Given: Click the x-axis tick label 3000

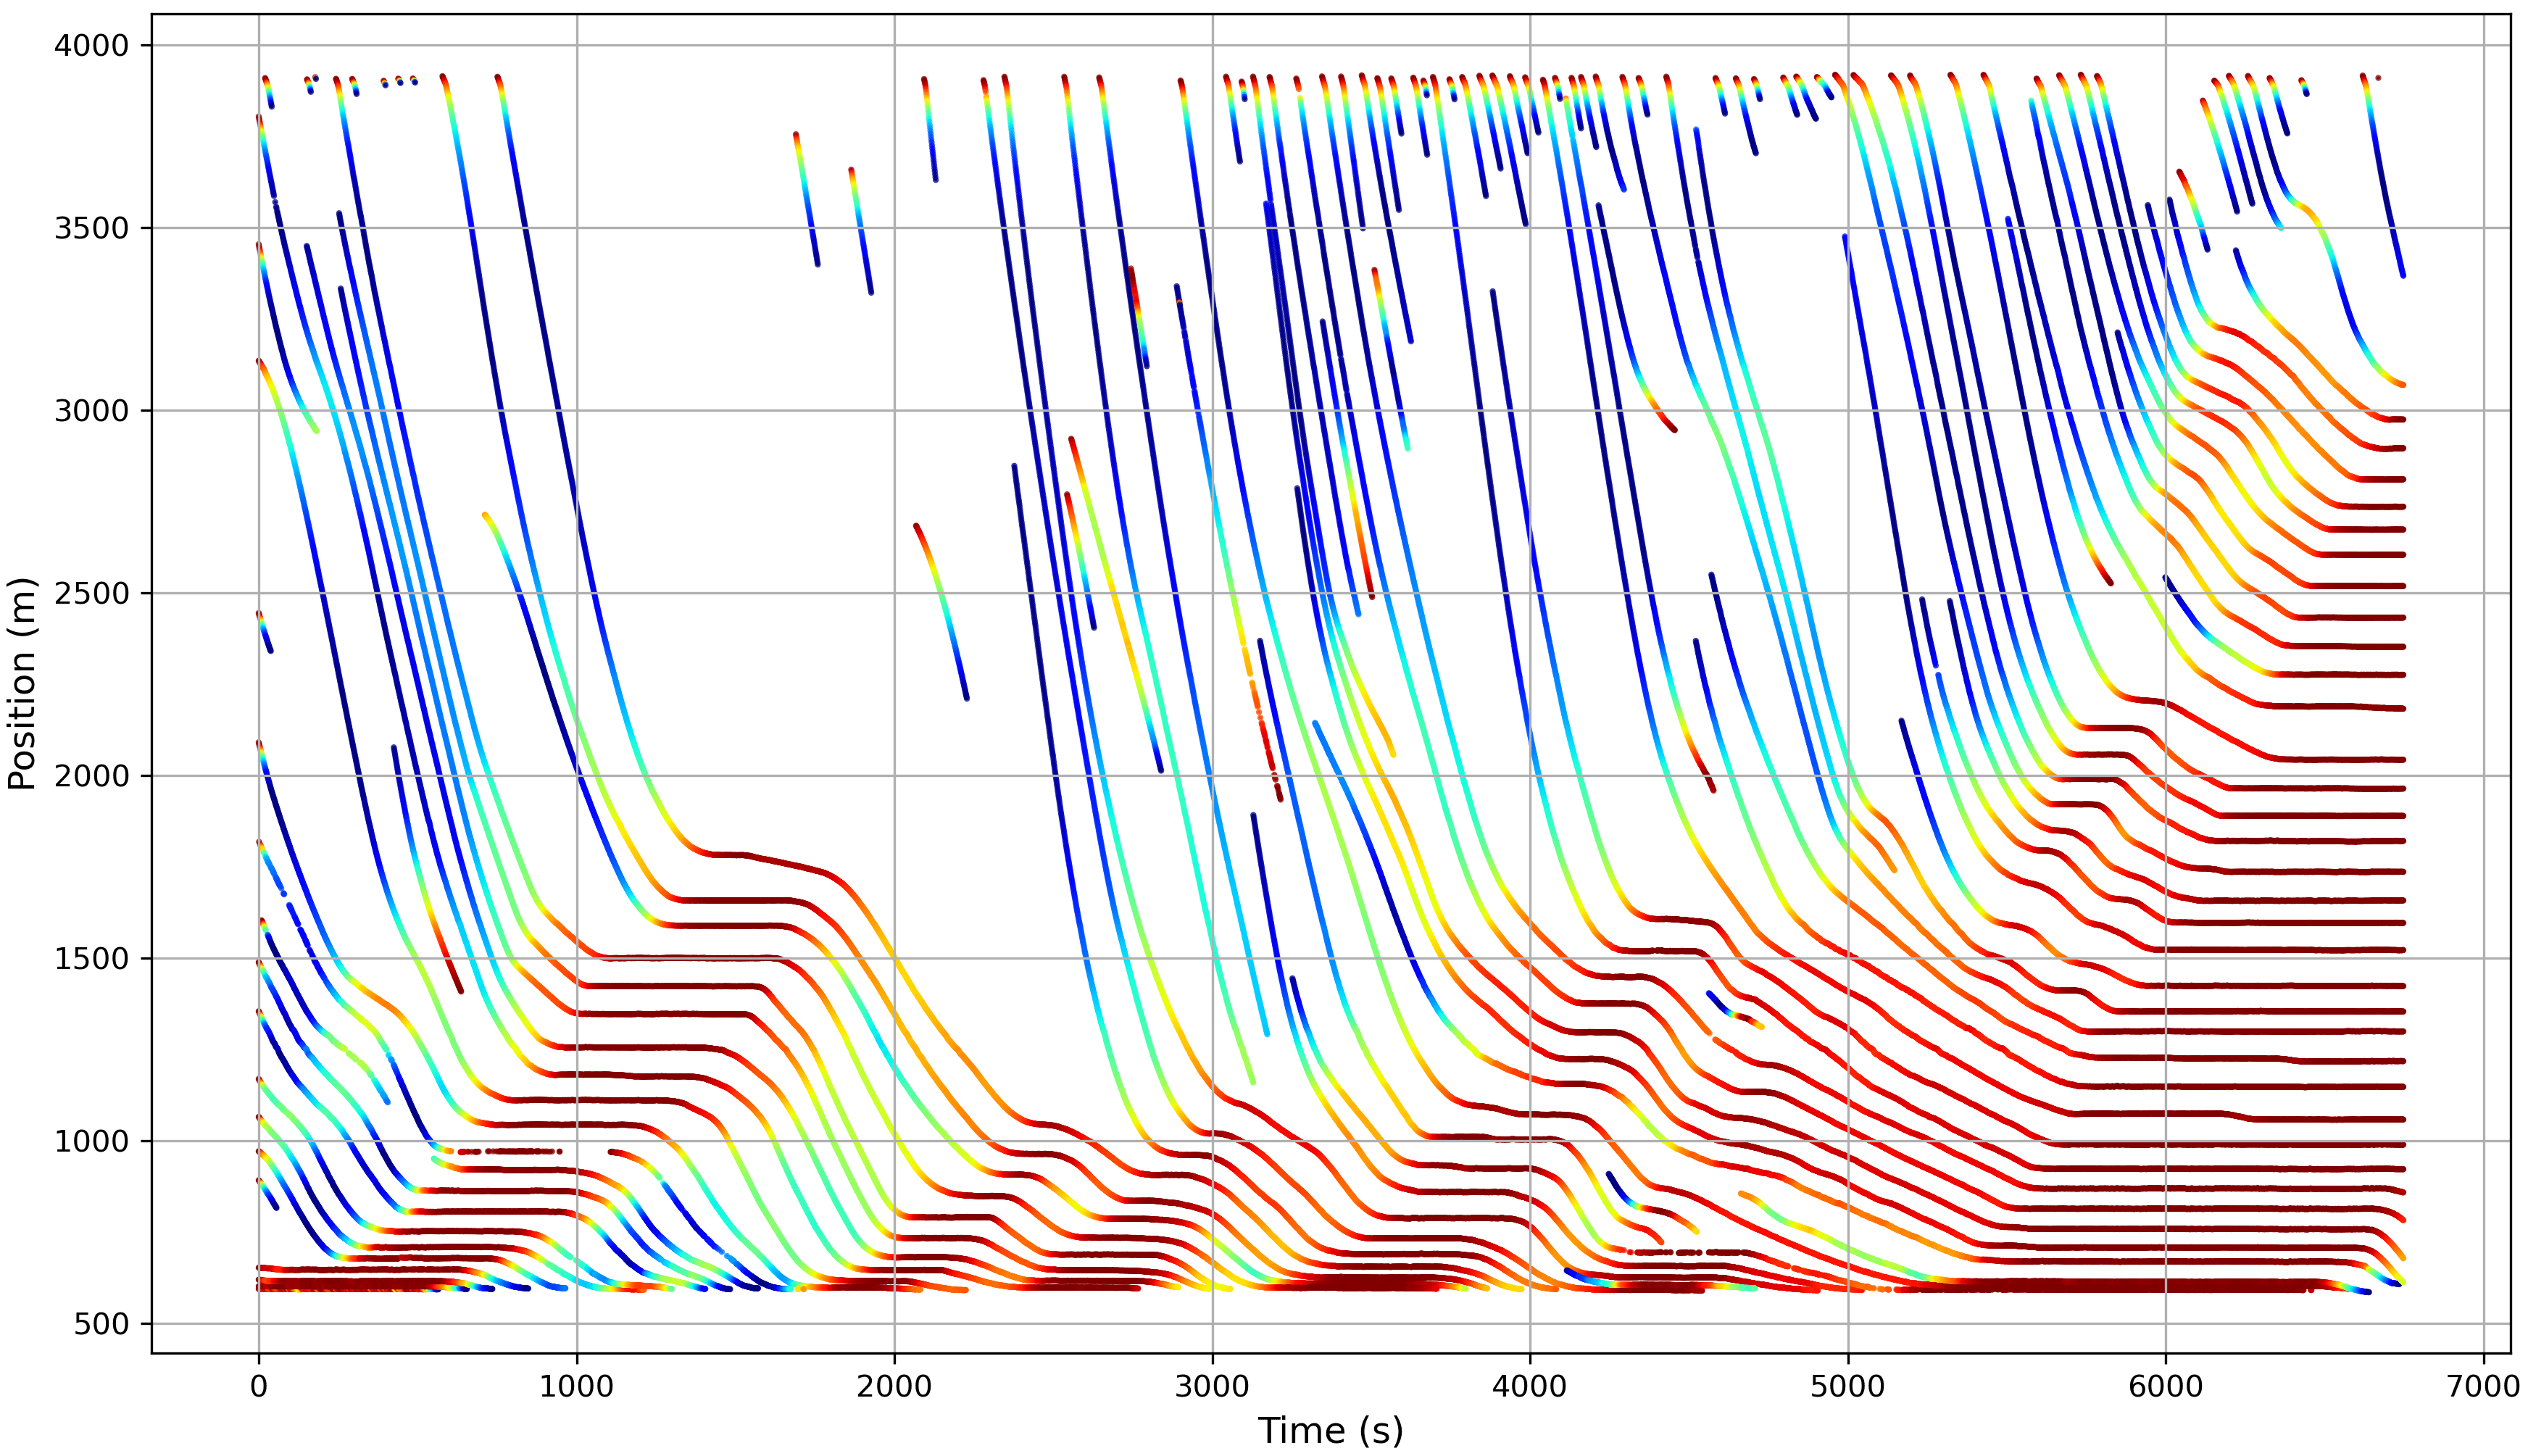Looking at the screenshot, I should point(1213,1387).
